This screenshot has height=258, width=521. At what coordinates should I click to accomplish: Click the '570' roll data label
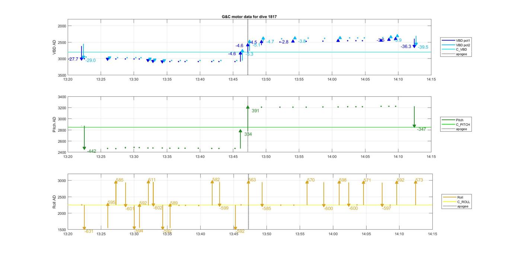coord(311,180)
